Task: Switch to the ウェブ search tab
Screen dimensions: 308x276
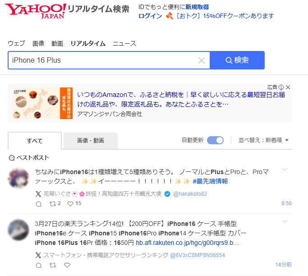Action: coord(17,43)
